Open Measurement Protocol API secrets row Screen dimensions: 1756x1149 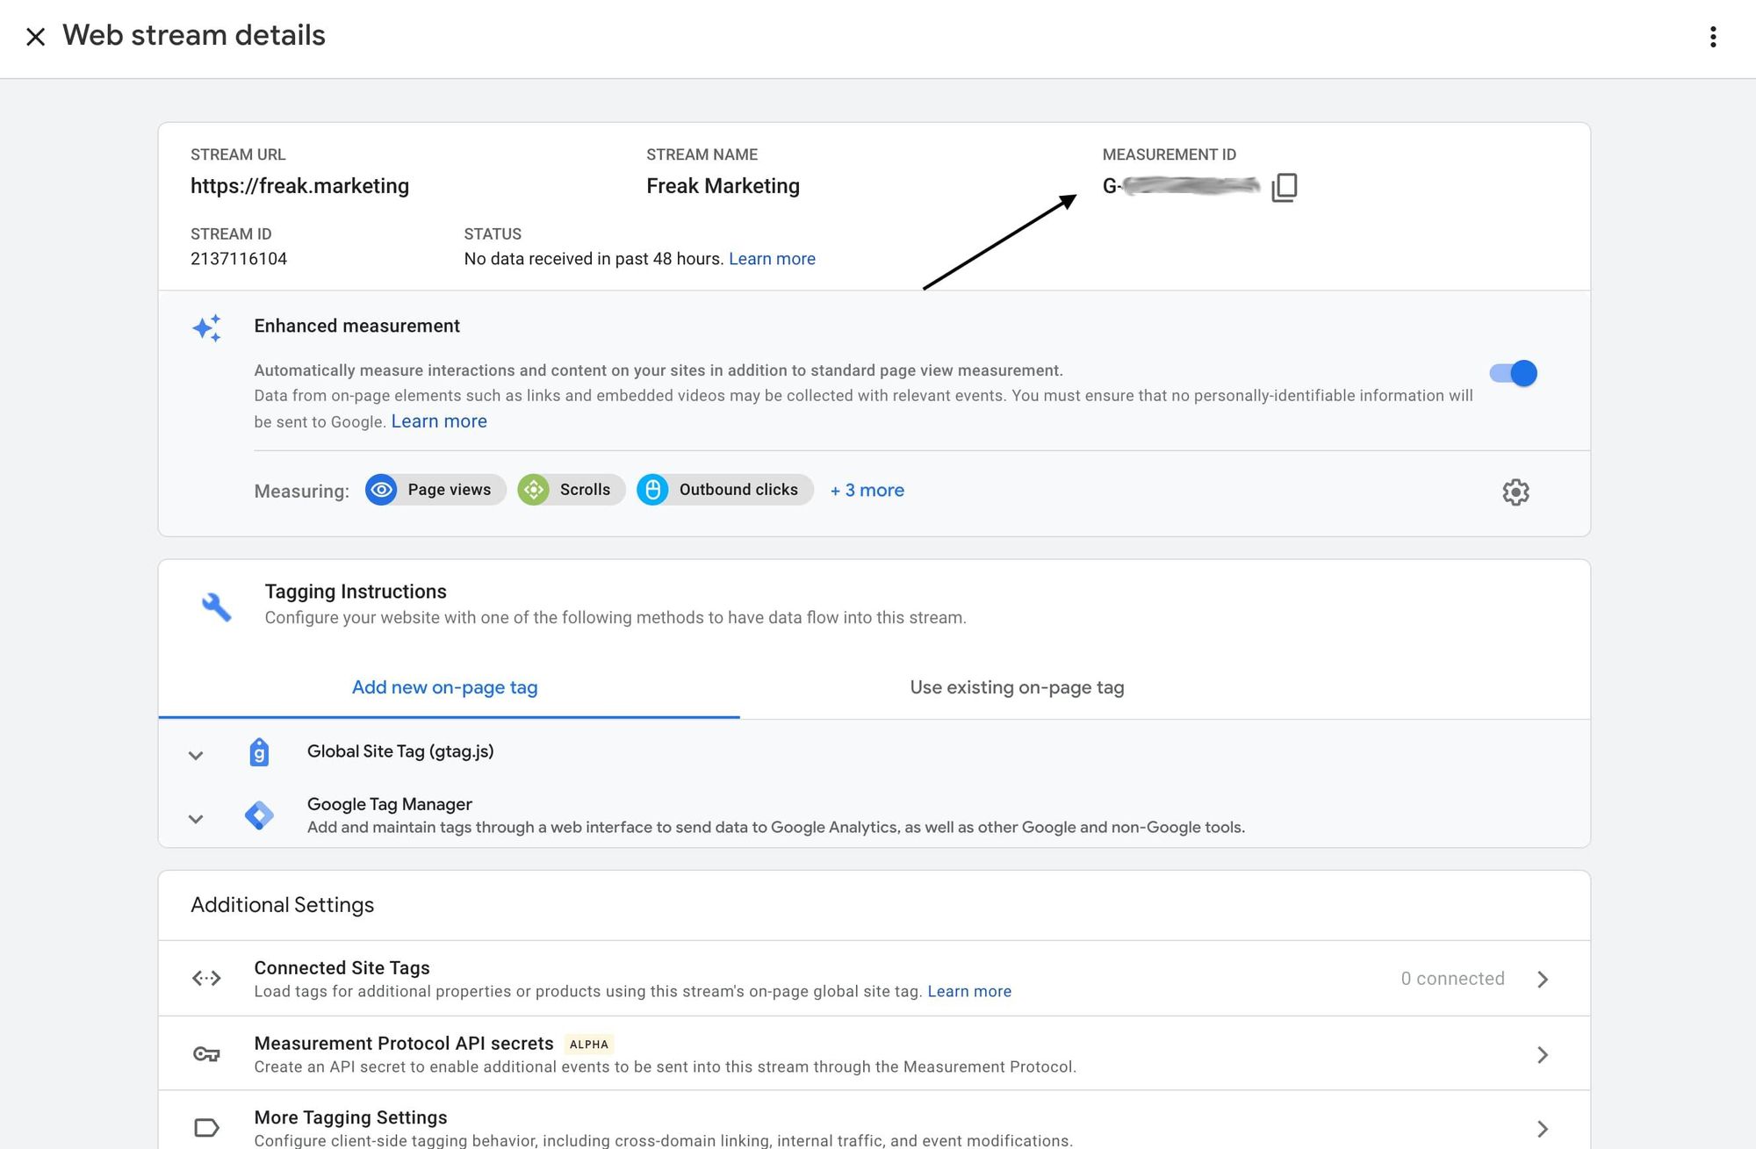pyautogui.click(x=874, y=1053)
